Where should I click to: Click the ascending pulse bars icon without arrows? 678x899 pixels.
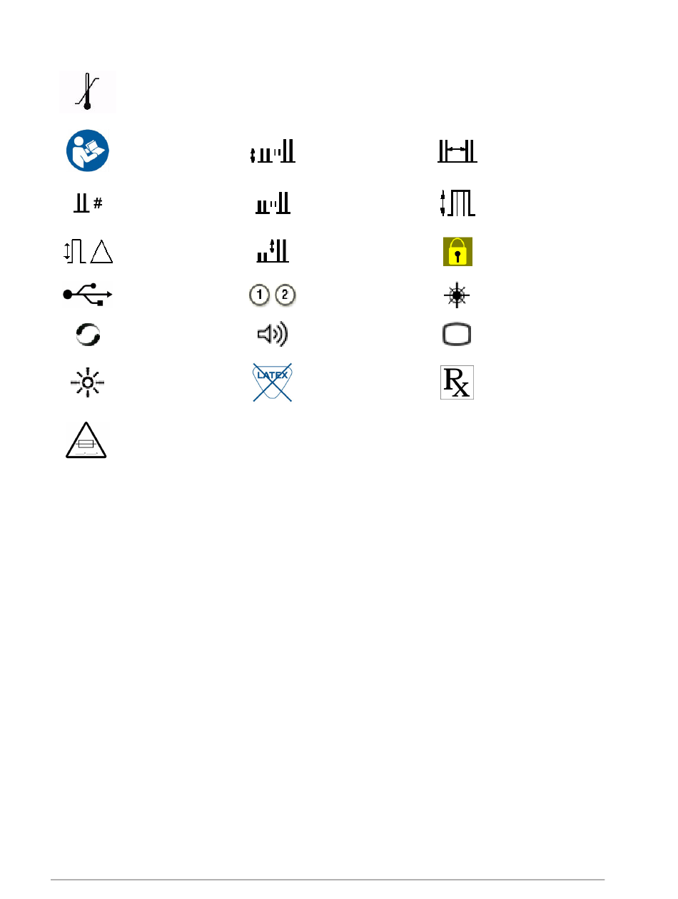[x=273, y=205]
